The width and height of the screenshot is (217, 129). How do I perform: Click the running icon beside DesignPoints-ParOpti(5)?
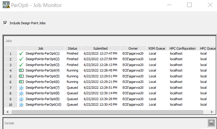click(21, 76)
